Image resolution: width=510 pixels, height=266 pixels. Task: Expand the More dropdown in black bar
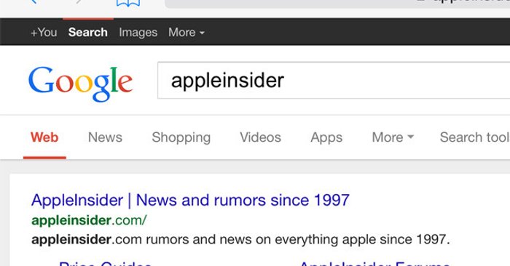tap(187, 33)
